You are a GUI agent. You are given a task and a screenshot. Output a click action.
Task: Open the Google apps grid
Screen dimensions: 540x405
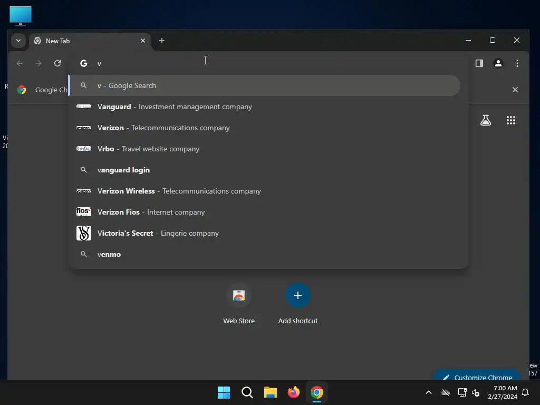click(x=510, y=120)
